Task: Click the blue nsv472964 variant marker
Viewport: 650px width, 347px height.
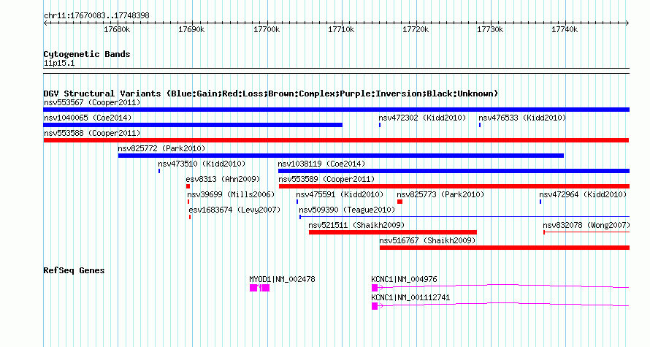Action: (540, 202)
